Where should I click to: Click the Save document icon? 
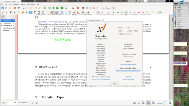point(3,8)
